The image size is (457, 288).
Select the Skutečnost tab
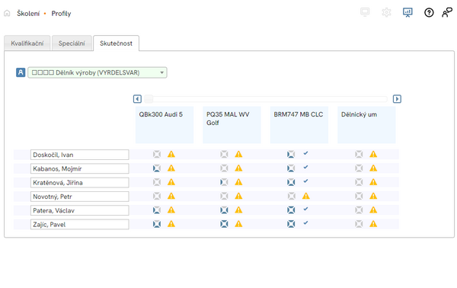[116, 43]
